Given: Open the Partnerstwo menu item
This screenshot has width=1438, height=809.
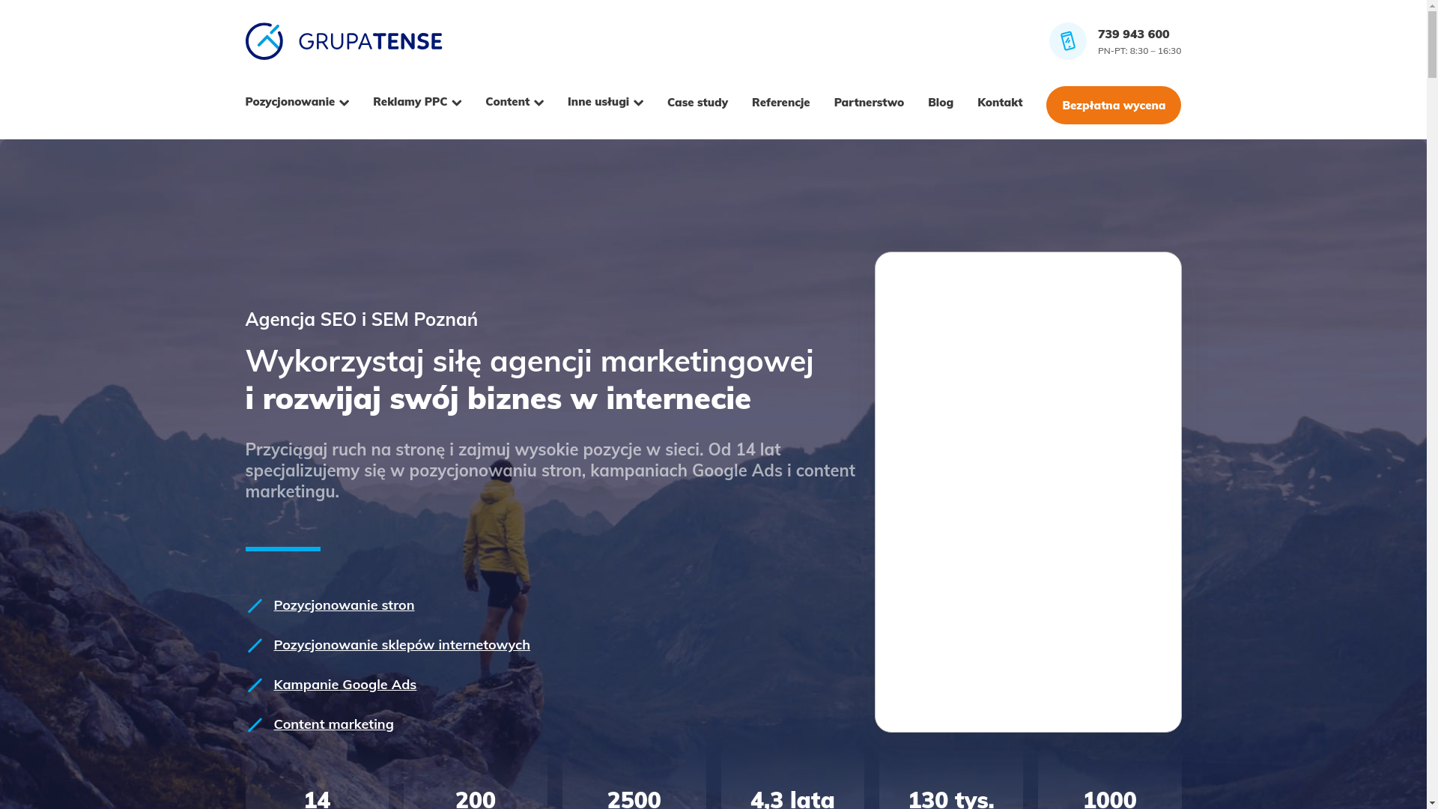Looking at the screenshot, I should coord(868,103).
